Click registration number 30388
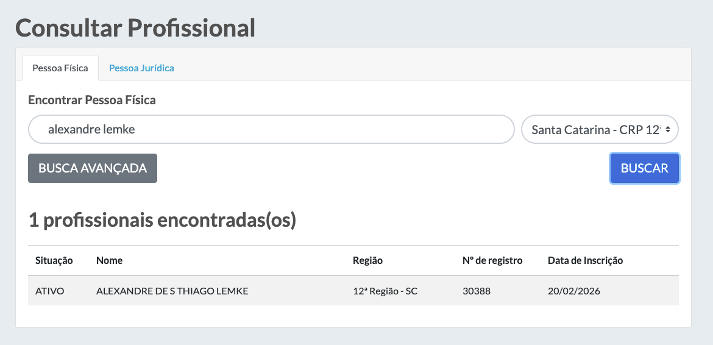This screenshot has height=345, width=713. point(477,291)
